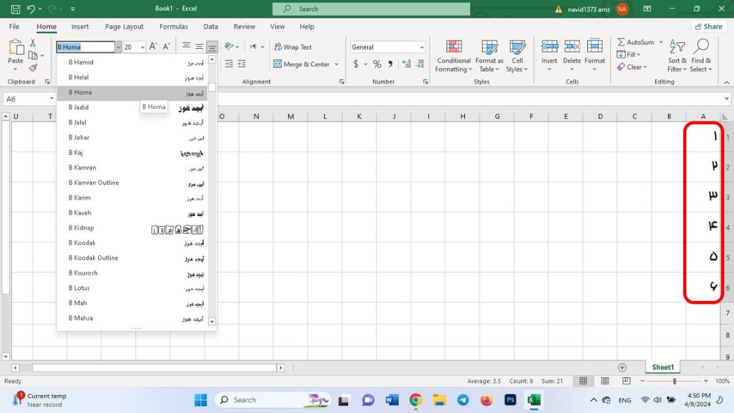Click the Sheet1 tab
The image size is (734, 413).
663,367
